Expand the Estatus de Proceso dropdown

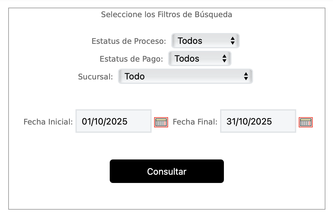(x=205, y=41)
